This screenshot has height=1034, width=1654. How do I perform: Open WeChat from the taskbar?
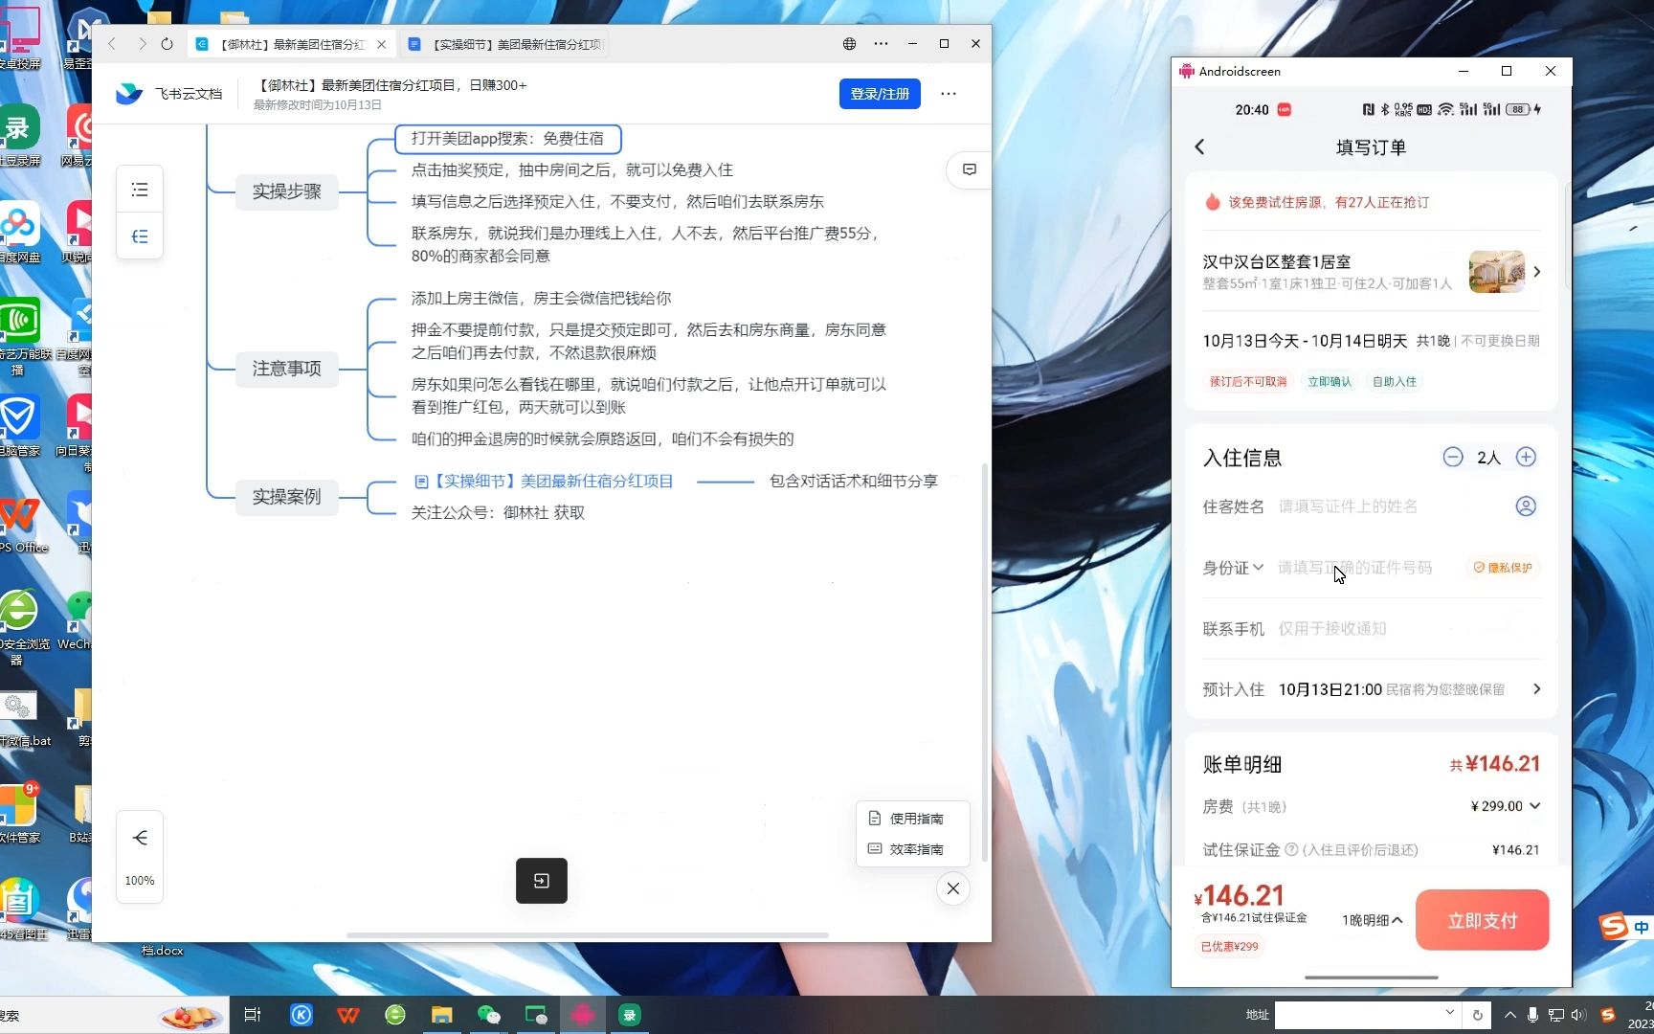[x=489, y=1015]
